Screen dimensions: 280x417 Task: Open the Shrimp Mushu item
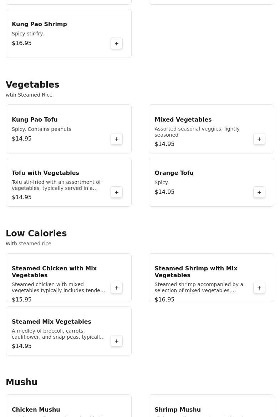coord(178,409)
